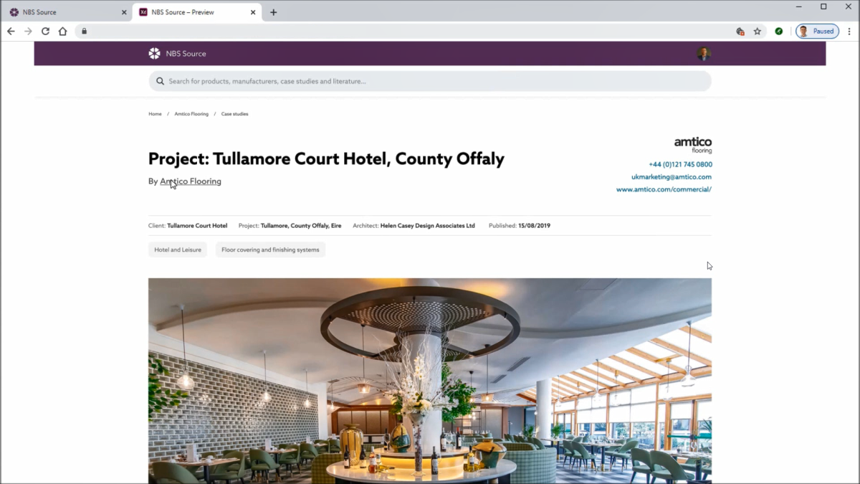
Task: Switch to the first NBS Source tab
Action: (x=67, y=12)
